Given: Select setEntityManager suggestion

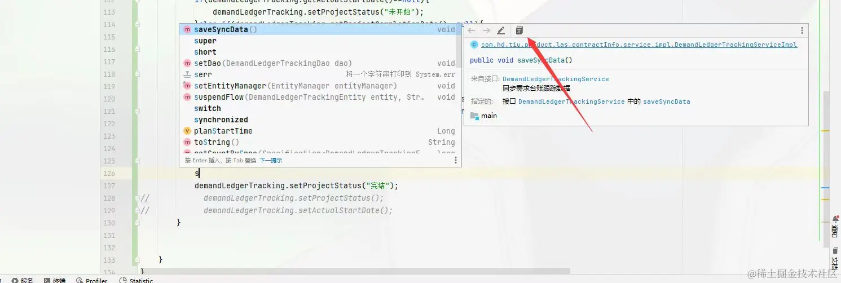Looking at the screenshot, I should [x=320, y=86].
